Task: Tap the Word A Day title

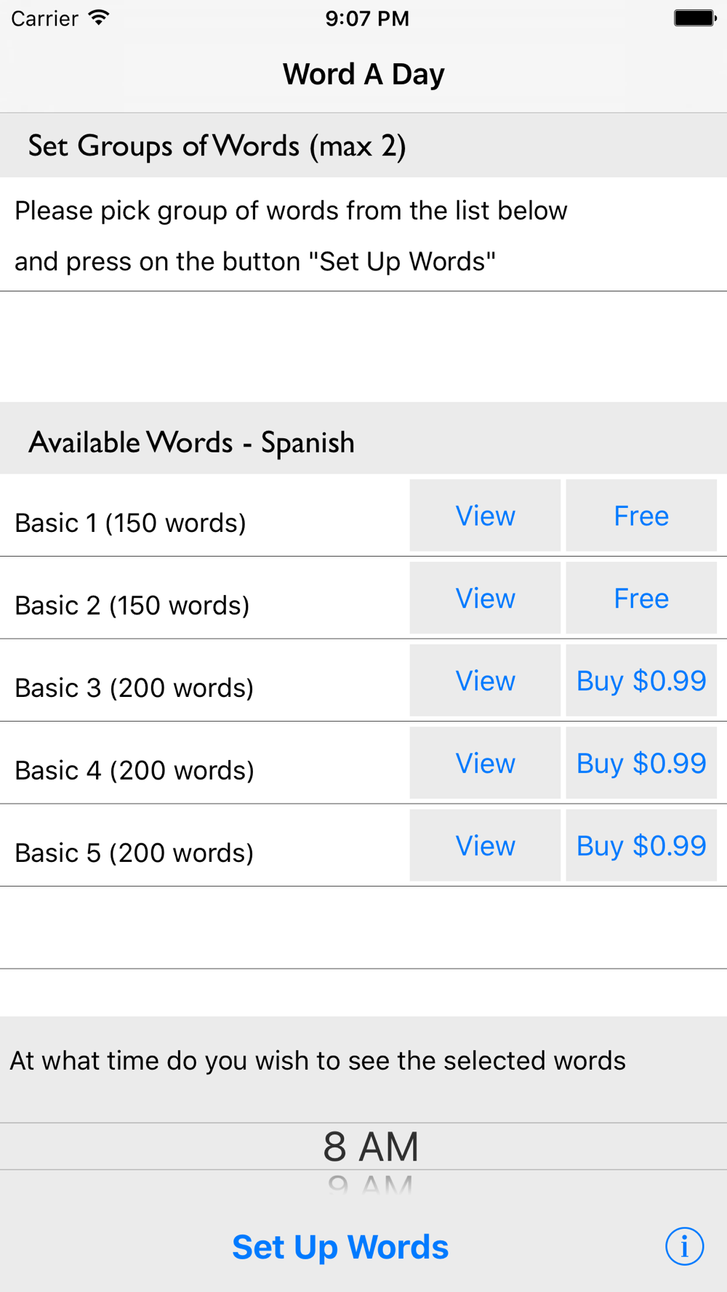Action: 363,74
